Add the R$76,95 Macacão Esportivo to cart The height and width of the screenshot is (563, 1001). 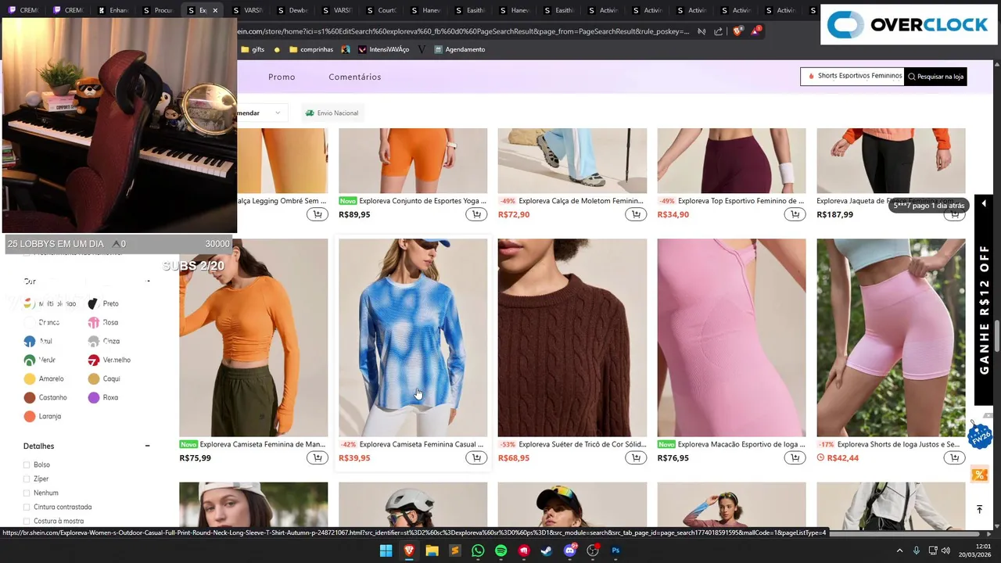795,457
